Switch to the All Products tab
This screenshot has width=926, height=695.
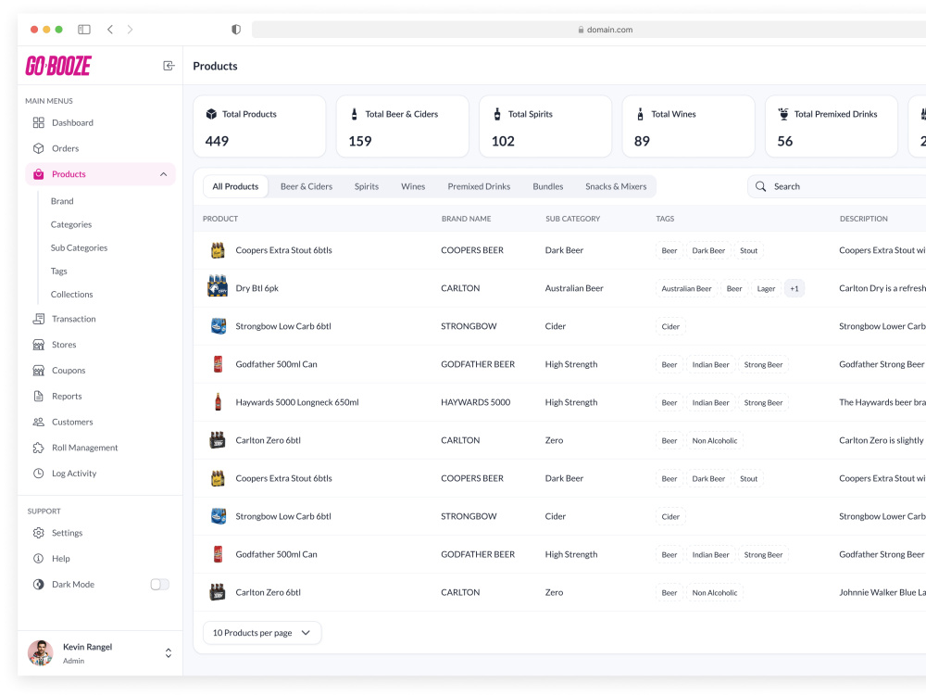click(x=235, y=187)
